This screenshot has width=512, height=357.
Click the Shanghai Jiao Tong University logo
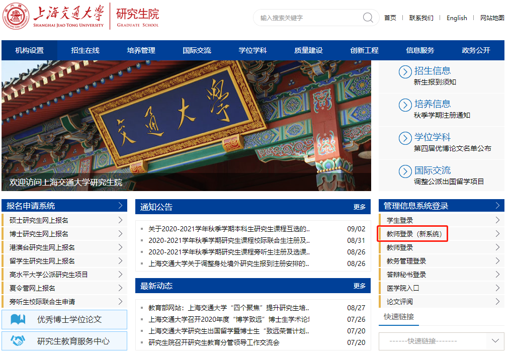point(16,17)
